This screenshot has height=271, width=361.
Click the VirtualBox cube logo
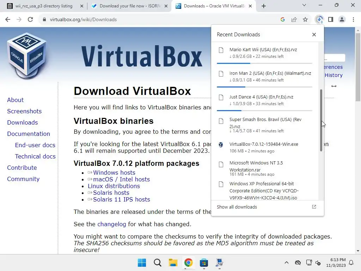(27, 56)
